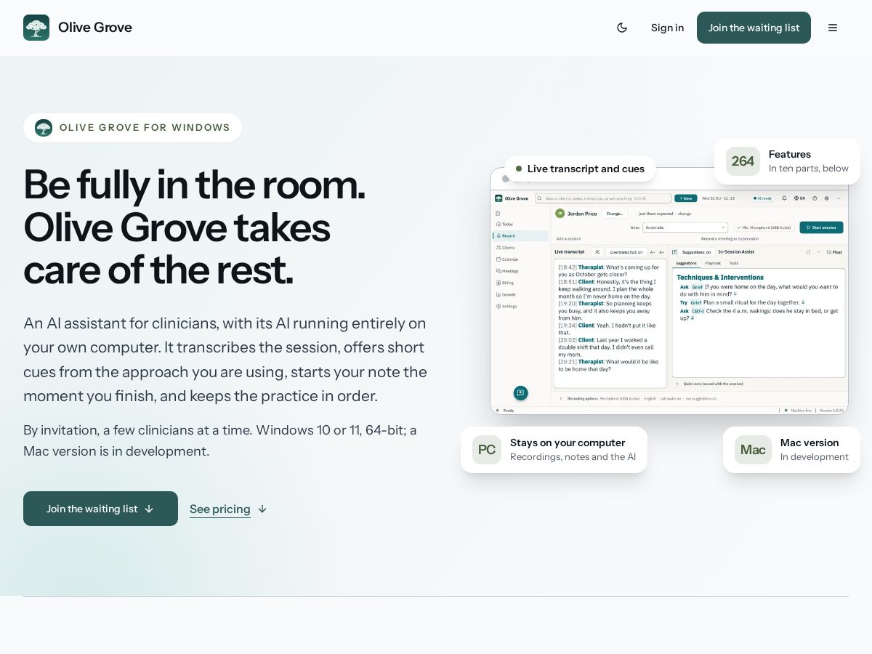Open Clients in the app sidebar
The width and height of the screenshot is (872, 654).
coord(520,248)
